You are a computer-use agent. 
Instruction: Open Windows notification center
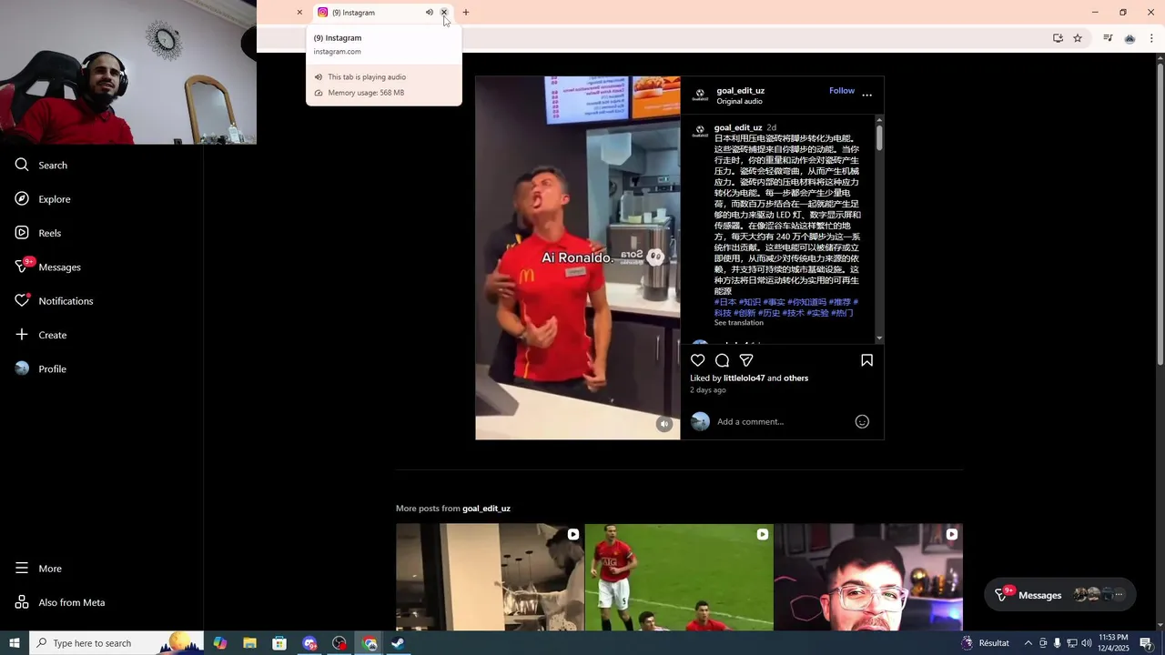pyautogui.click(x=1146, y=643)
